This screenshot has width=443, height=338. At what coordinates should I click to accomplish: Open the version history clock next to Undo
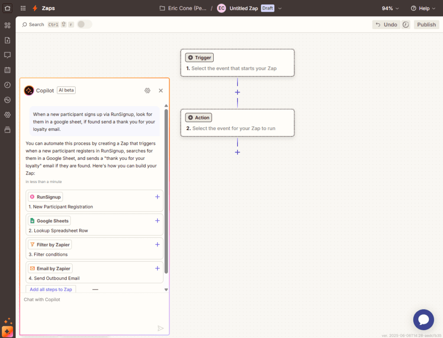[406, 25]
